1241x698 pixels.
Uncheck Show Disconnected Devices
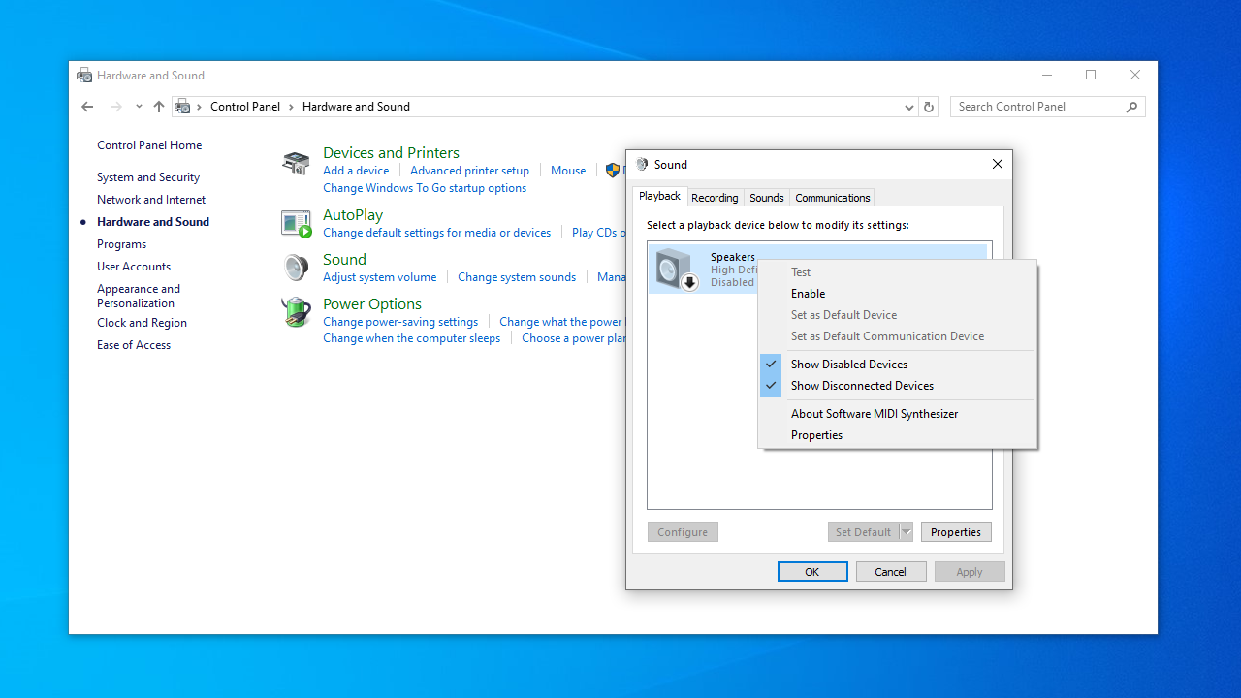coord(861,386)
